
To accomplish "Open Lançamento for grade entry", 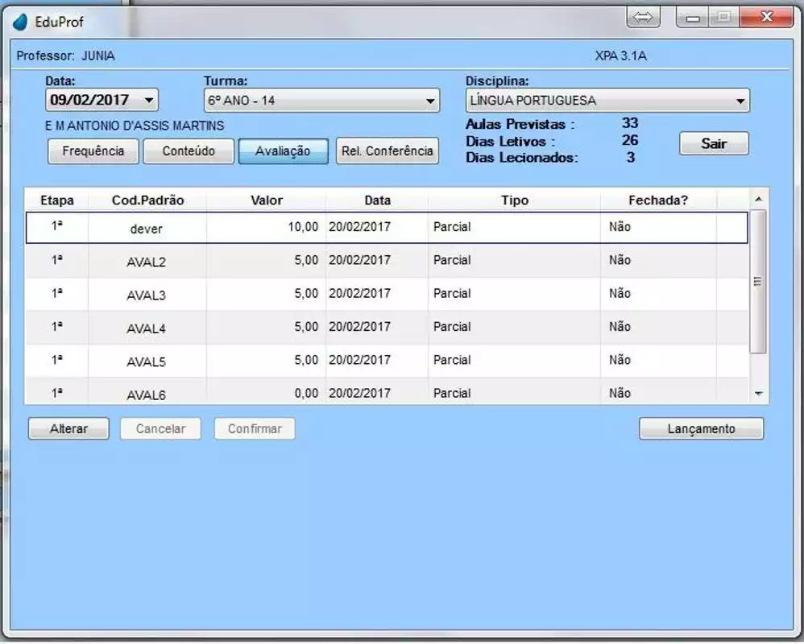I will pyautogui.click(x=701, y=429).
